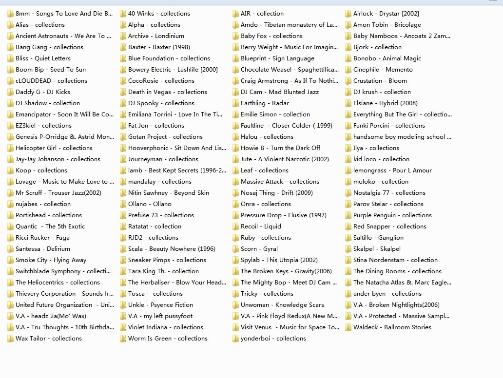This screenshot has width=503, height=378.
Task: Click folder icon beside moloko - collection
Action: click(x=348, y=182)
